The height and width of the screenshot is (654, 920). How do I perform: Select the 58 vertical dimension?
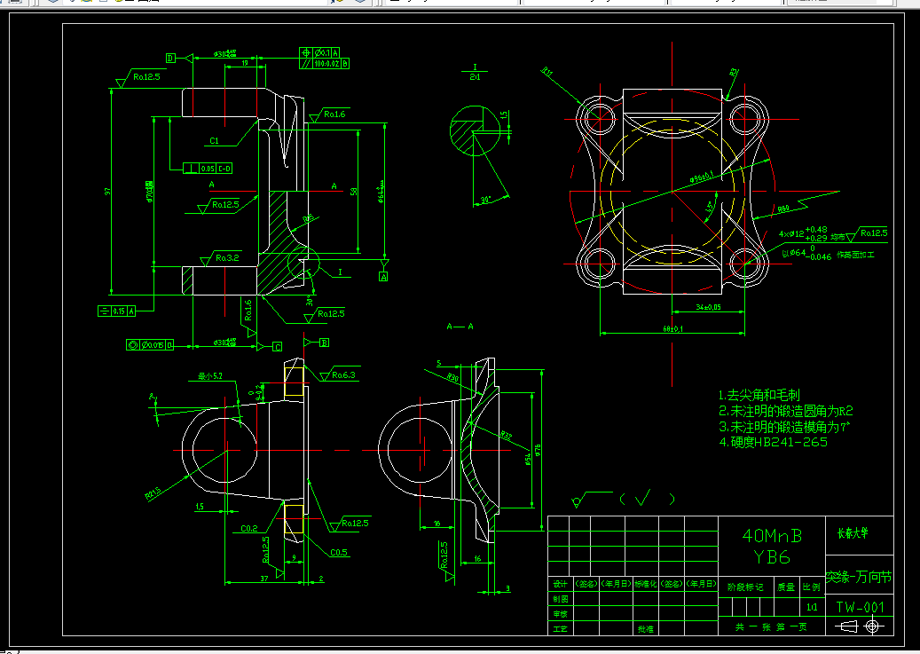(354, 192)
